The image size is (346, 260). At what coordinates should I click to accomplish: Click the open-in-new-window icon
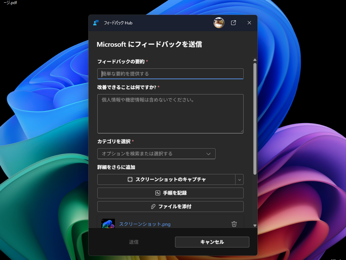[x=233, y=23]
